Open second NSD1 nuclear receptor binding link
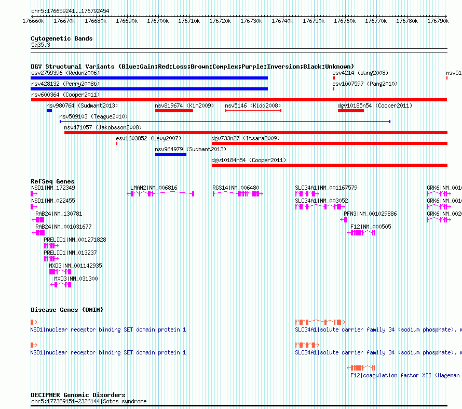This screenshot has height=409, width=462. pyautogui.click(x=108, y=352)
